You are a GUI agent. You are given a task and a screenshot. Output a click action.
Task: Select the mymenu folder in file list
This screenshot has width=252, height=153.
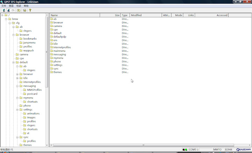58,58
